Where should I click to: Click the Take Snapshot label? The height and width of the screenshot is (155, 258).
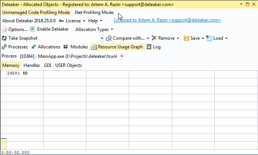pos(23,38)
